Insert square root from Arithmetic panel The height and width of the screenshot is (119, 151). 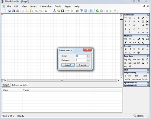point(143,25)
